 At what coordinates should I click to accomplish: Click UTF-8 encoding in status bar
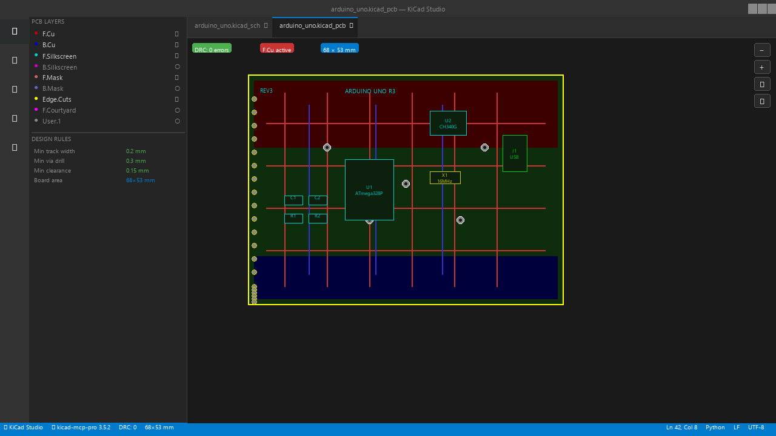[x=756, y=428]
